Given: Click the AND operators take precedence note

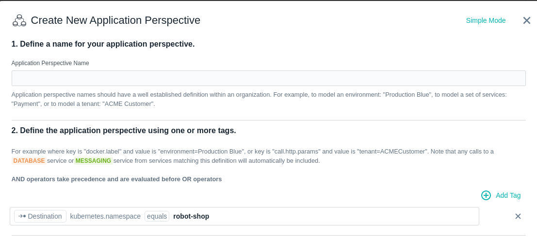Looking at the screenshot, I should 116,179.
